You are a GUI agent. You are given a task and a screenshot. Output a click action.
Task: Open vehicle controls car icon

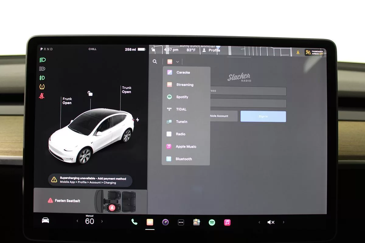(x=45, y=221)
